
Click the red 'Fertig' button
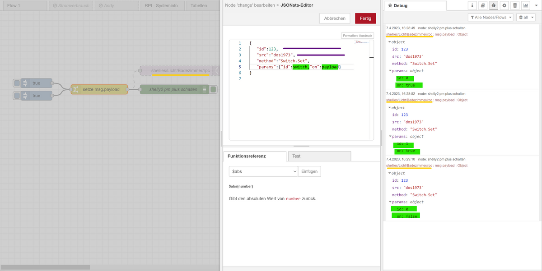[x=365, y=18]
